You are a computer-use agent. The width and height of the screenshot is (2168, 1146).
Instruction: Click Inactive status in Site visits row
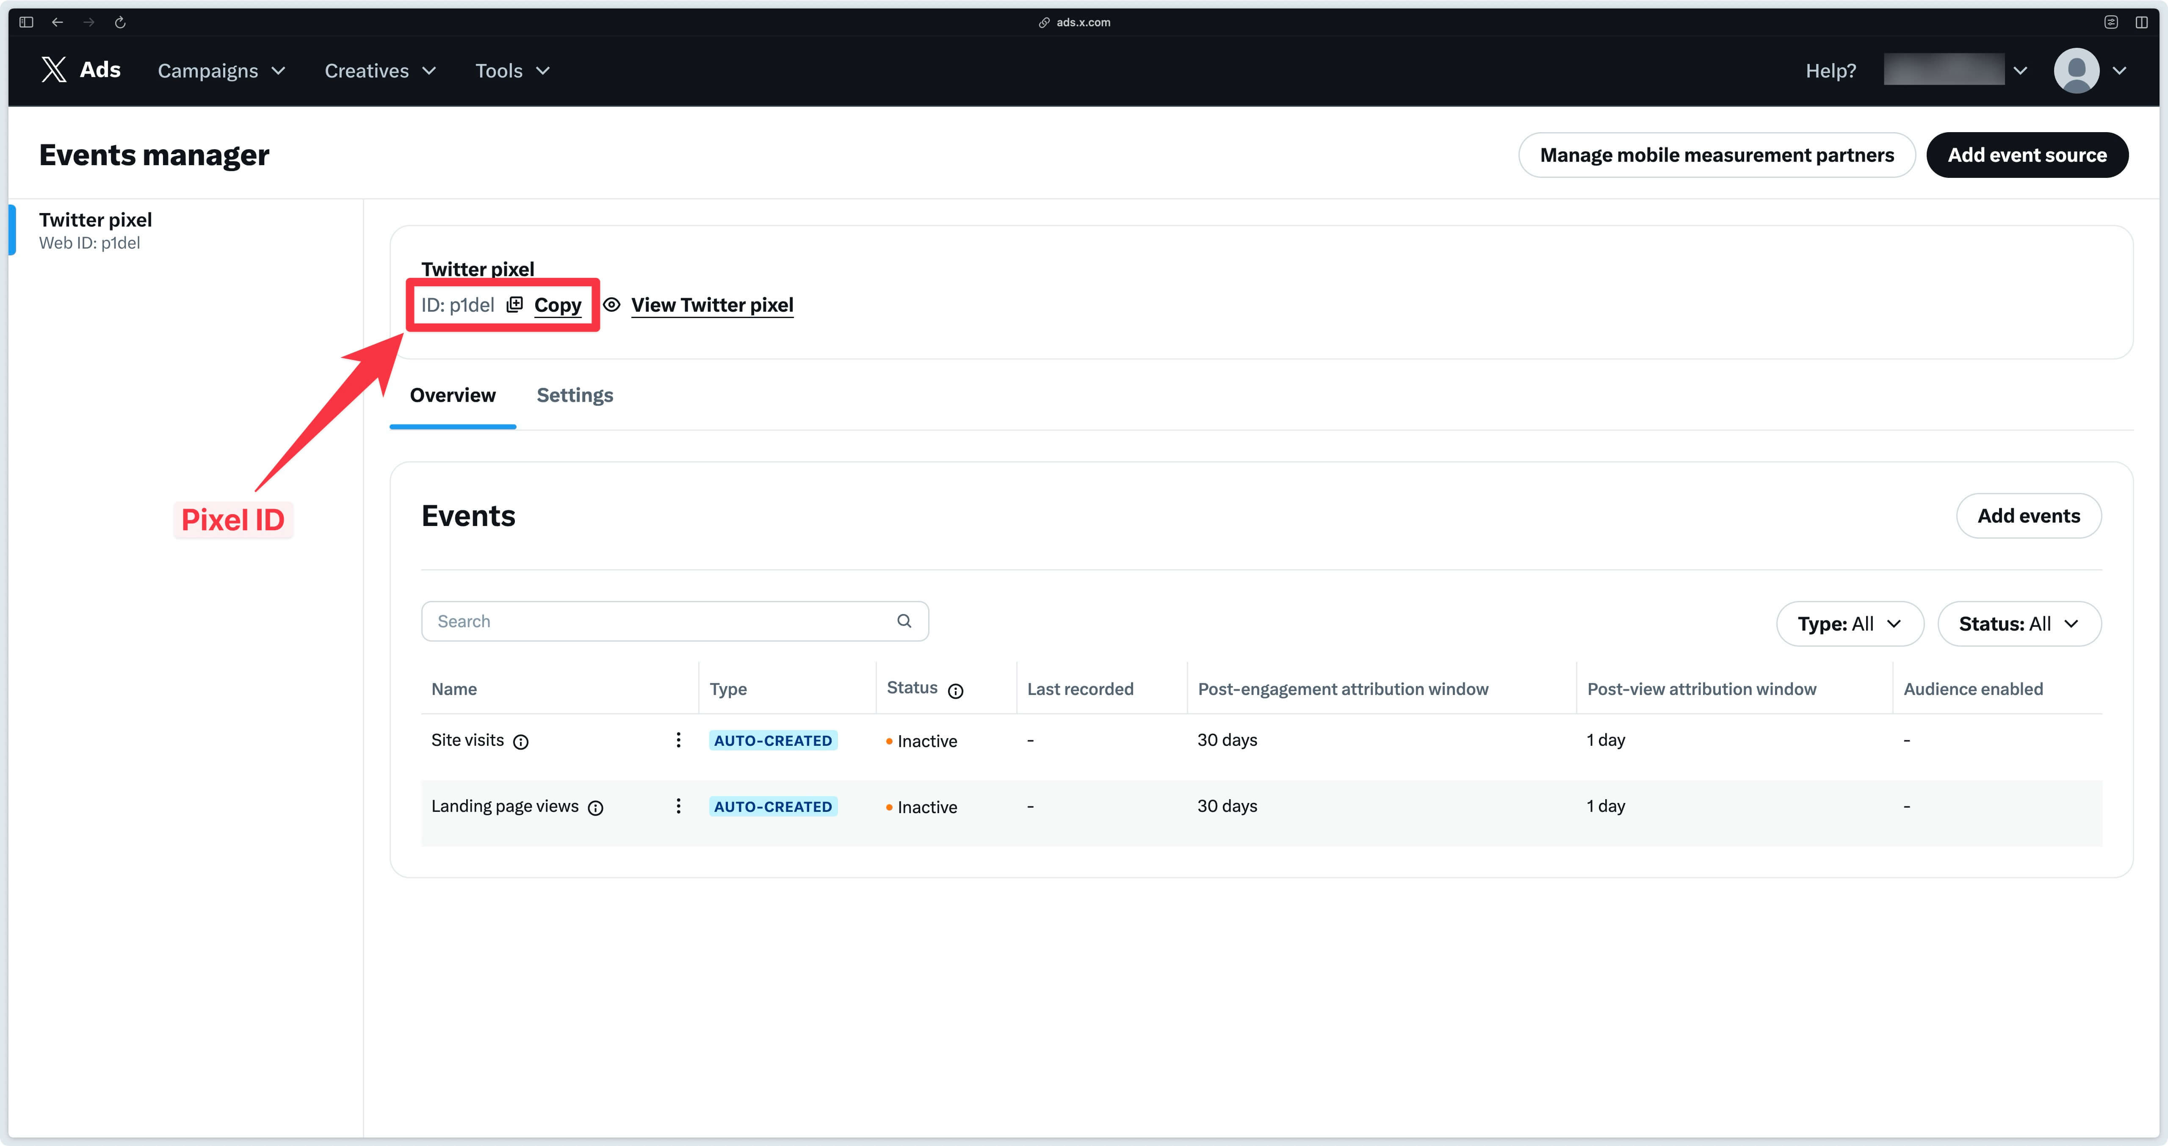921,741
